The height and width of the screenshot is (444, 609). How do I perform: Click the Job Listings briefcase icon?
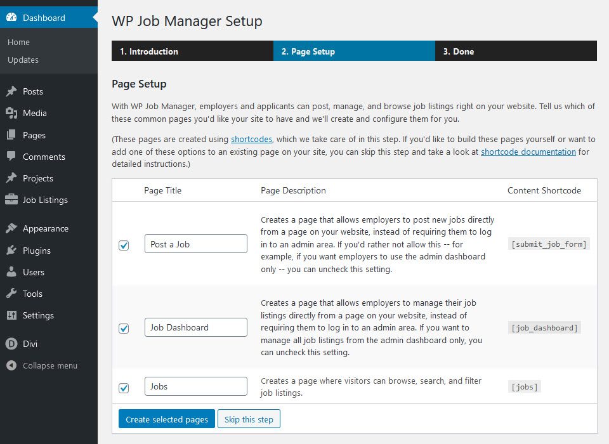[x=11, y=200]
